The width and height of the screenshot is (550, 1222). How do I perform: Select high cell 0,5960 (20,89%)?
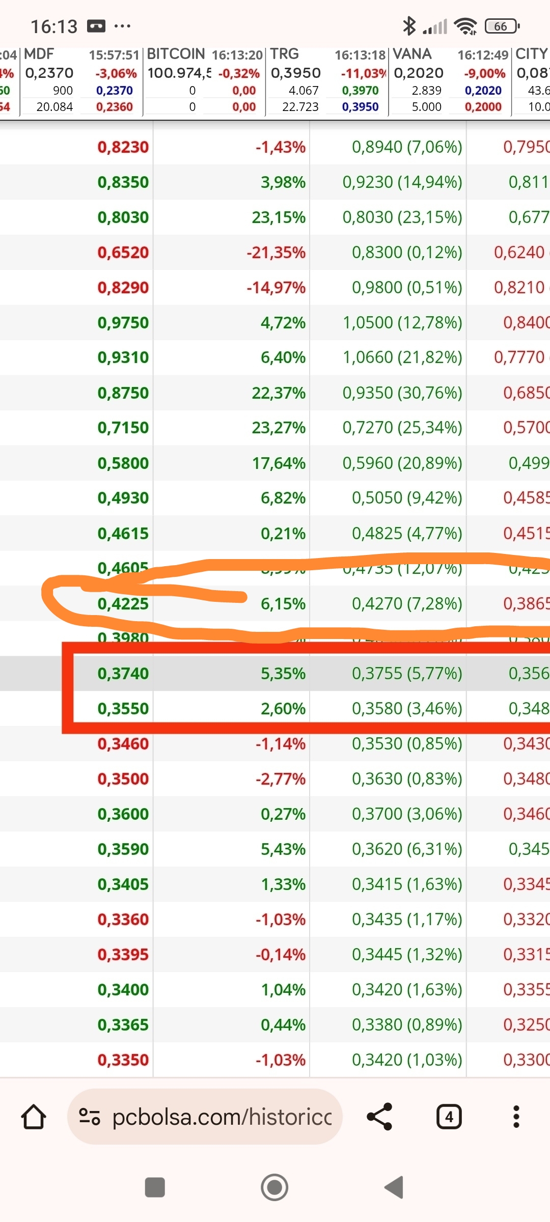pos(402,463)
